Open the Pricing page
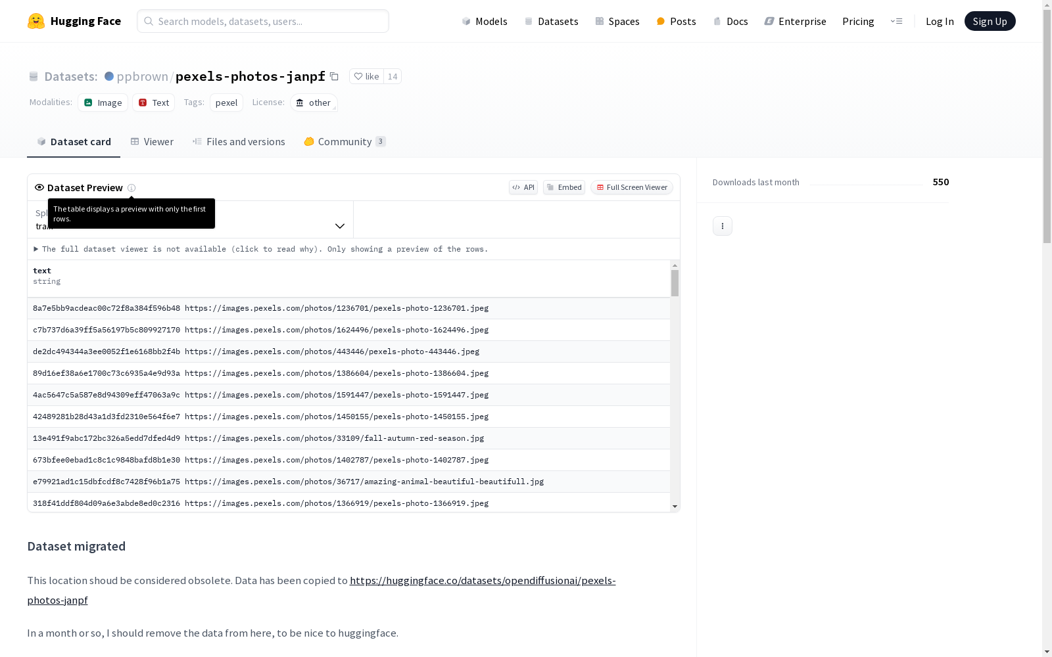Screen dimensions: 1052x657 [x=858, y=21]
